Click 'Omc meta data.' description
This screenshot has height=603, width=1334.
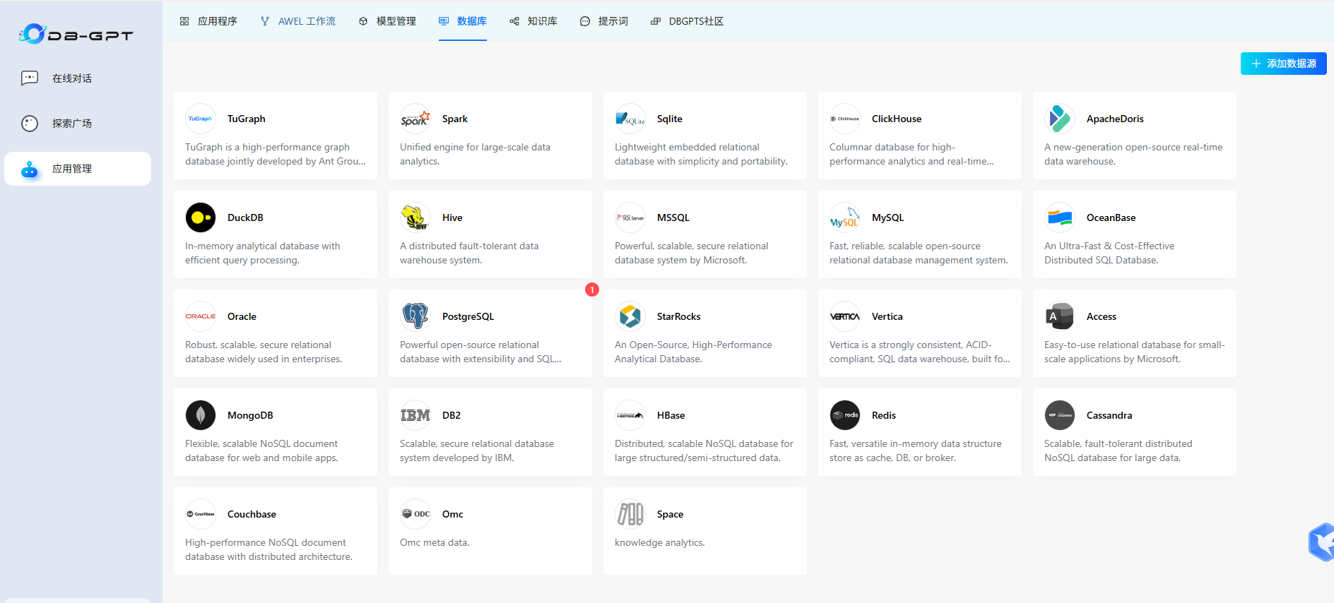click(435, 542)
